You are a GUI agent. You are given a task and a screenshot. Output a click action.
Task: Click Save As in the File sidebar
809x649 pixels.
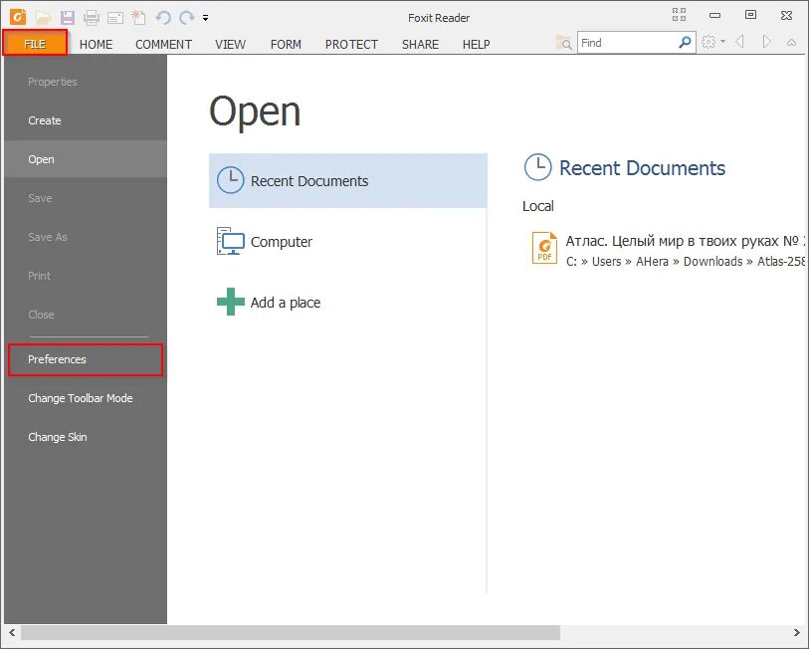[x=86, y=237]
